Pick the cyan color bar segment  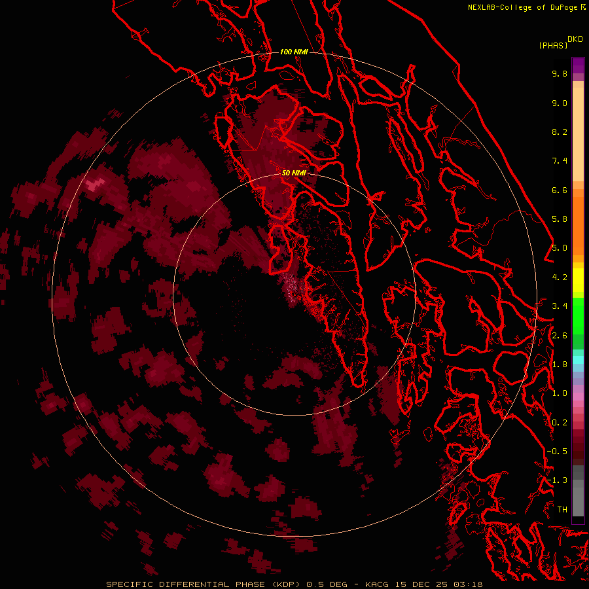[x=578, y=360]
